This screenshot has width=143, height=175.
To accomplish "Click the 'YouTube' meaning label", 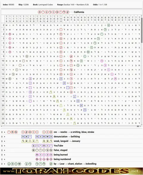I will [x=58, y=146].
